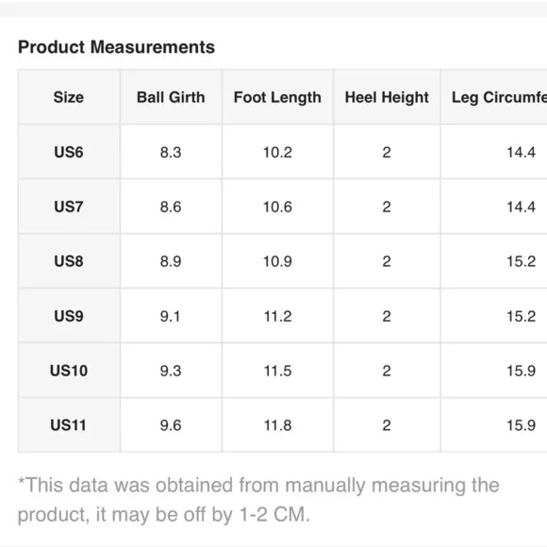Click the 8.3 ball girth value
The height and width of the screenshot is (547, 547).
coord(171,152)
